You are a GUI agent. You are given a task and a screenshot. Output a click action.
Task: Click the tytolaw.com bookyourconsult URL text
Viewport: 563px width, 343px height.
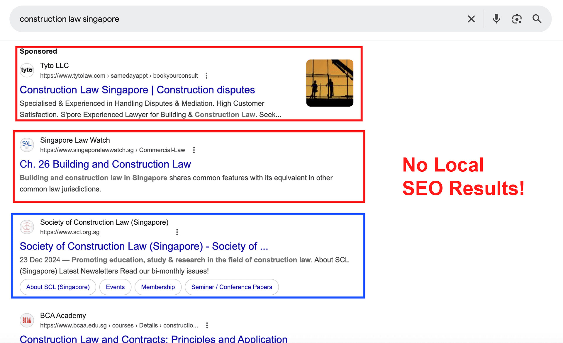(x=119, y=76)
